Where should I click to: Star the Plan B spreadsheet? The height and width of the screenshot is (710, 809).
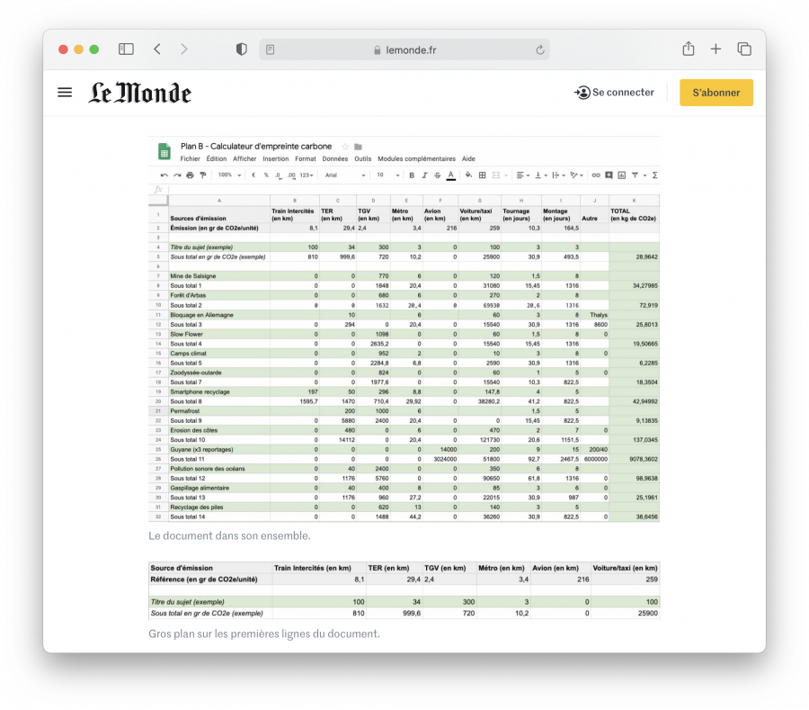coord(345,147)
